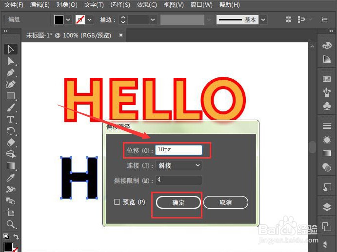Open the 编辑(E) menu

click(x=40, y=5)
